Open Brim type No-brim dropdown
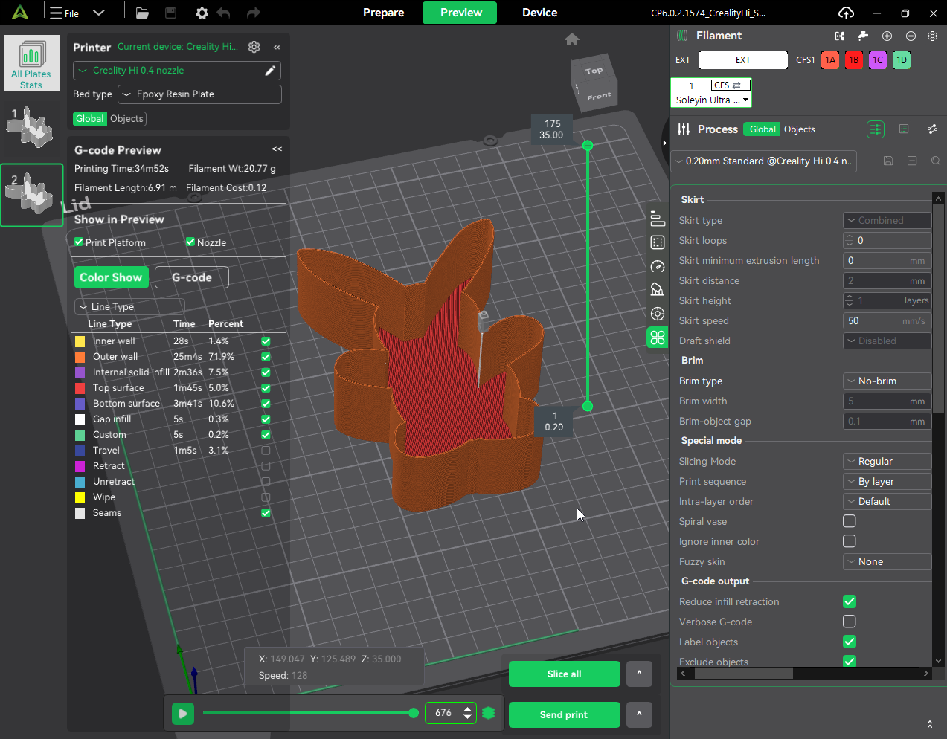 pyautogui.click(x=887, y=381)
